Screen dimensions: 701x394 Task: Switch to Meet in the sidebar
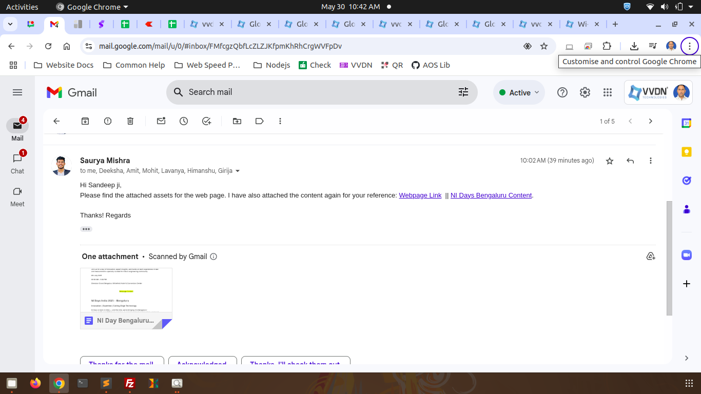click(x=17, y=195)
